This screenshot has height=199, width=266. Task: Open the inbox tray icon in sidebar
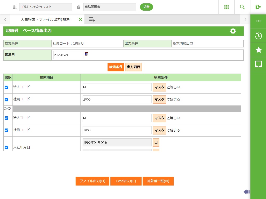(258, 64)
